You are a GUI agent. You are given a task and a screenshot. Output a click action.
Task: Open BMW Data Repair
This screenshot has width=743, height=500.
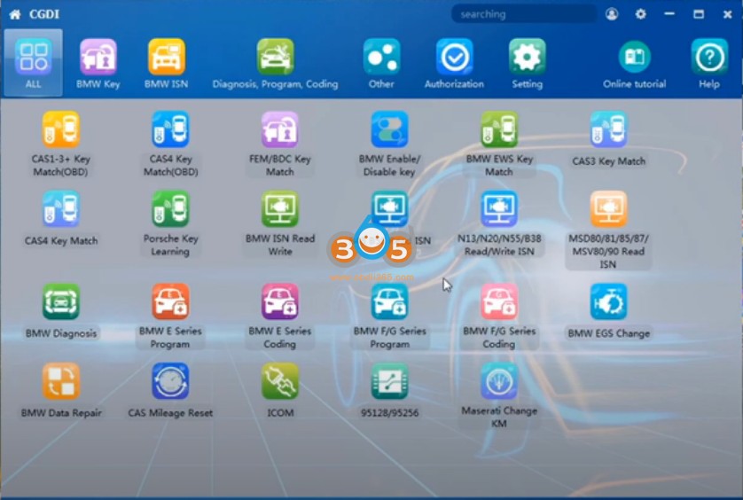(60, 391)
